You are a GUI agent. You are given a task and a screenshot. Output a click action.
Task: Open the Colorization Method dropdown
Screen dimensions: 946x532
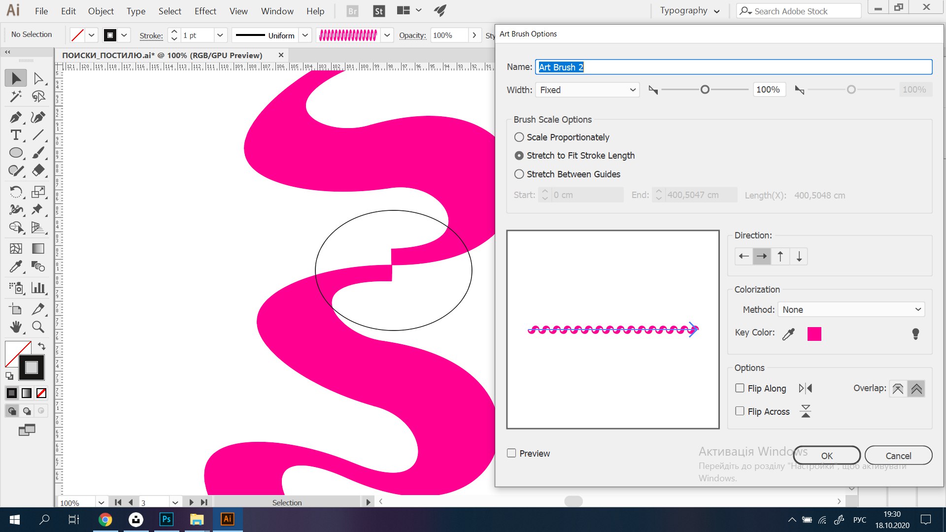coord(851,309)
